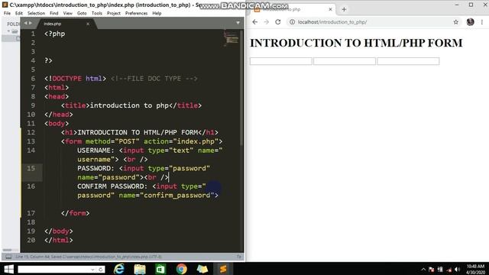Click the INTRODUCTION TO HTML/PHP FORM heading
This screenshot has height=275, width=489.
(x=356, y=43)
